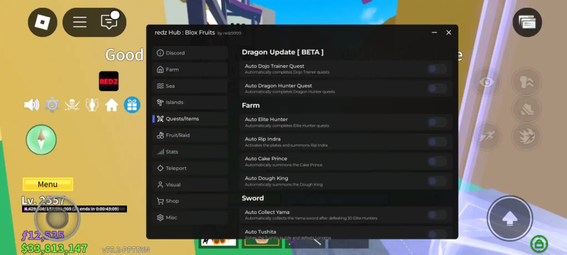
Task: Open the Teleport tab
Action: click(x=190, y=169)
